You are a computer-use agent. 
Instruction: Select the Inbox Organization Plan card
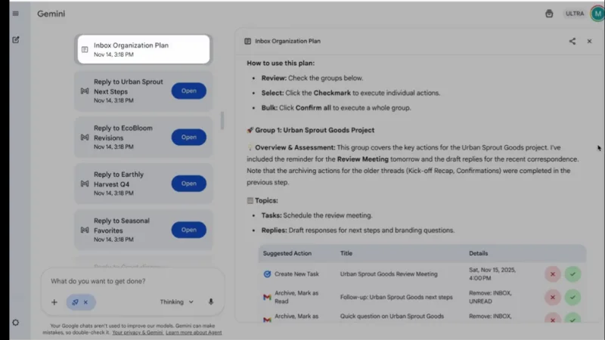[144, 49]
